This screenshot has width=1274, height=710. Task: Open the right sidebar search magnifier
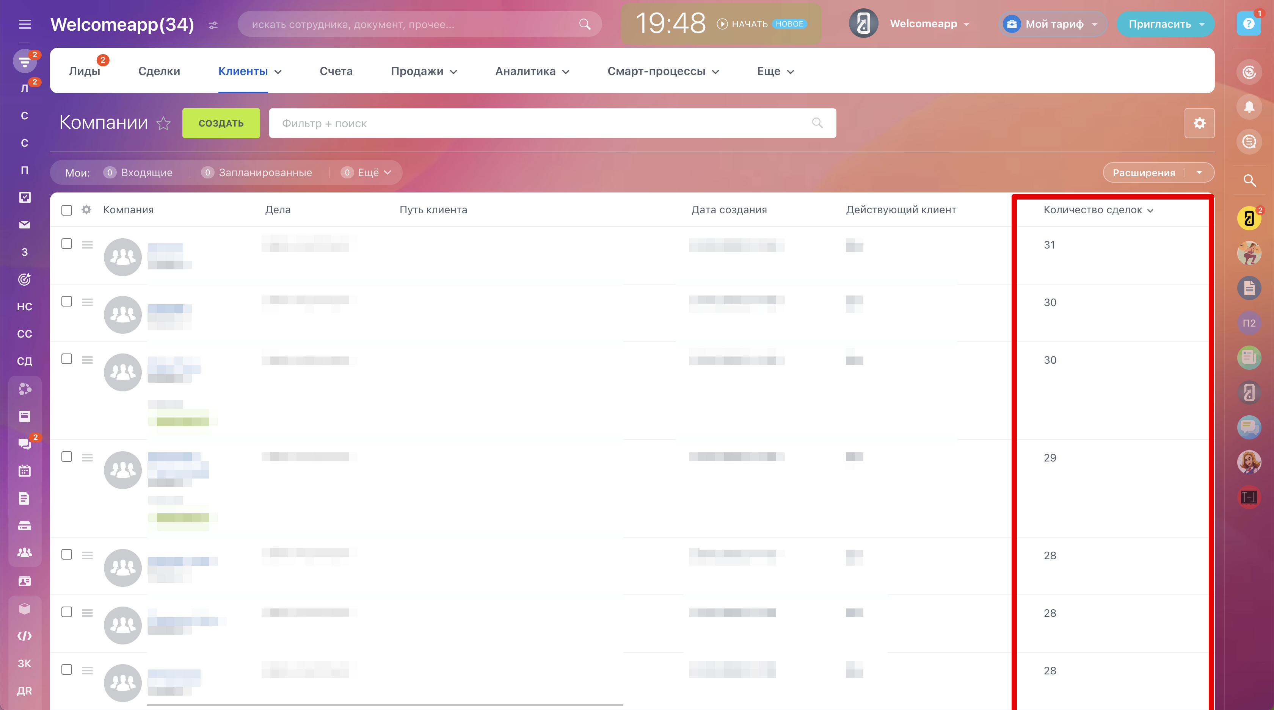pyautogui.click(x=1249, y=181)
